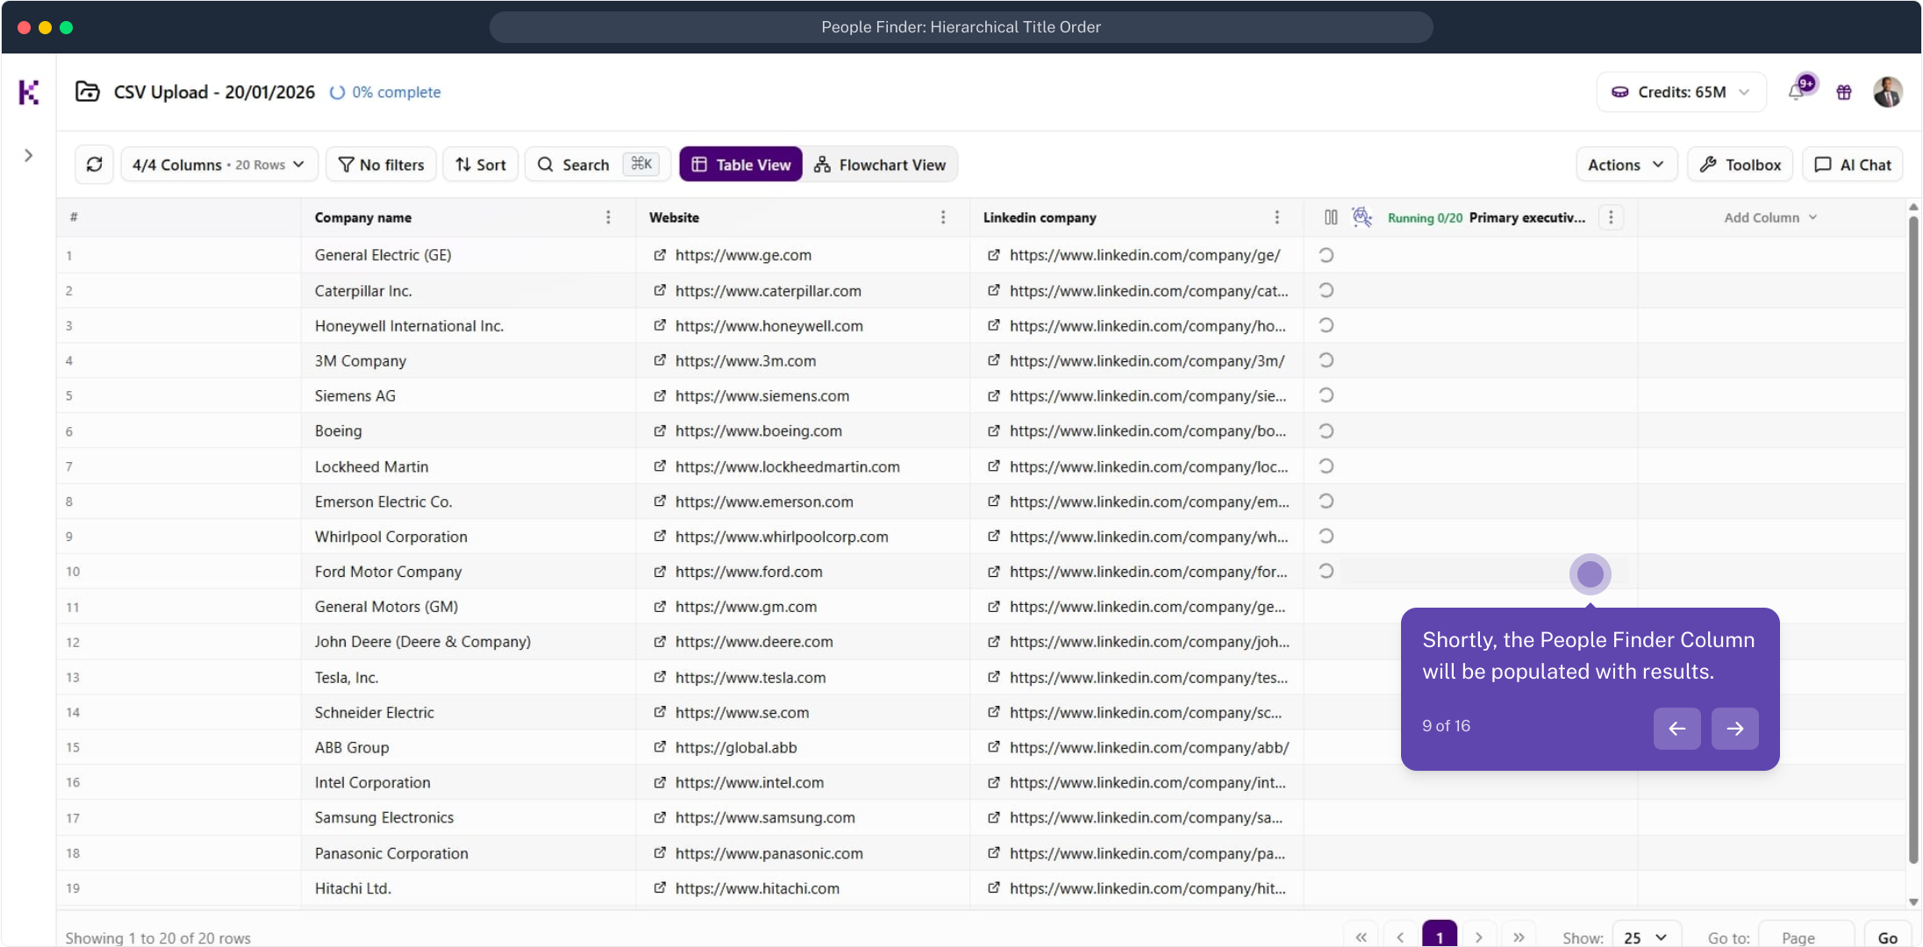1923x947 pixels.
Task: Click the People Finder column type icon
Action: click(1362, 217)
